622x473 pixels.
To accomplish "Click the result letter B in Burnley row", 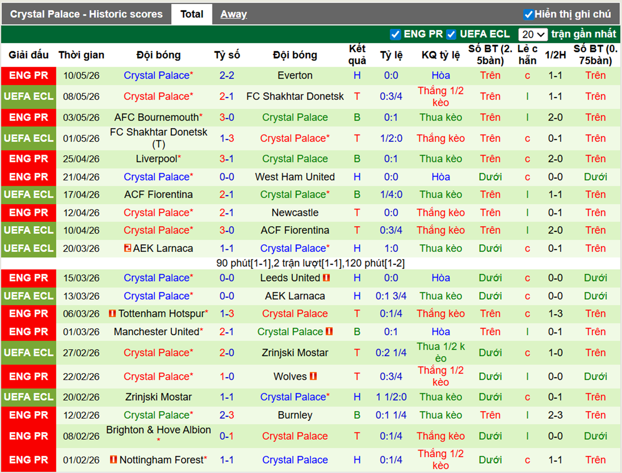I will 357,415.
